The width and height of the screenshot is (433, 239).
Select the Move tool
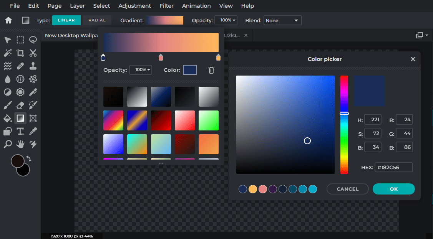pos(7,40)
